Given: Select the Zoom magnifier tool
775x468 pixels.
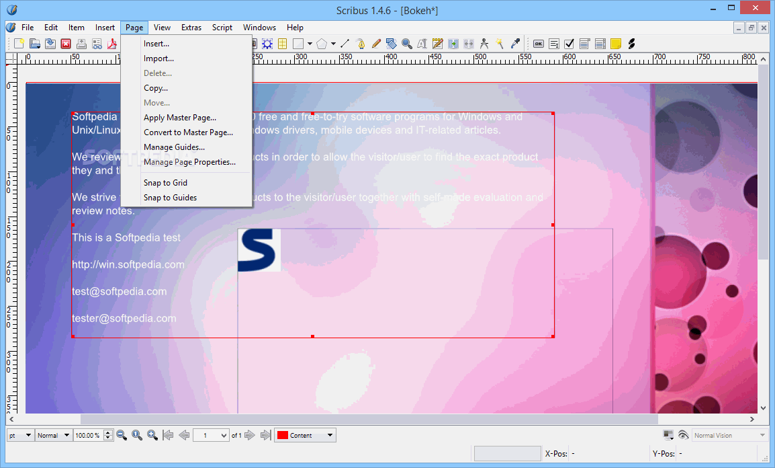Looking at the screenshot, I should coord(407,44).
